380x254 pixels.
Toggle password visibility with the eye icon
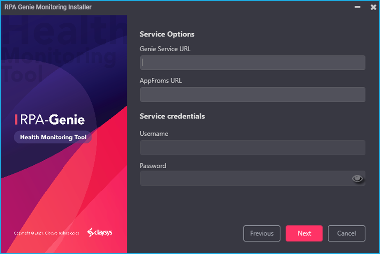coord(357,179)
